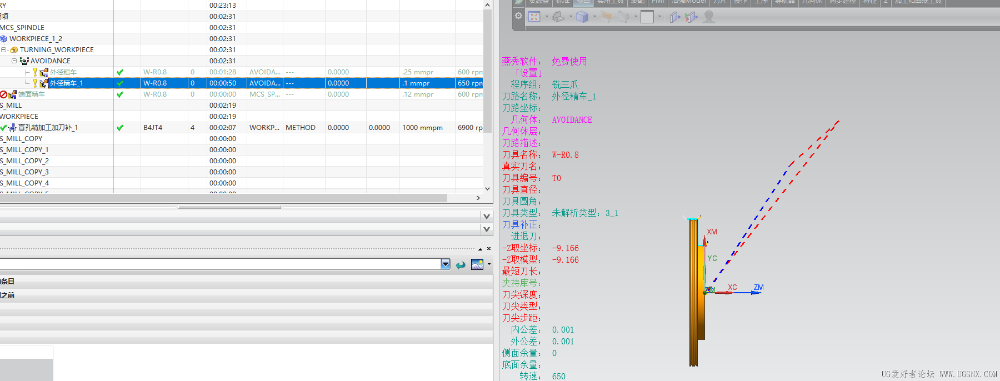Viewport: 1000px width, 381px height.
Task: Expand the second collapsed panel chevron
Action: [487, 229]
